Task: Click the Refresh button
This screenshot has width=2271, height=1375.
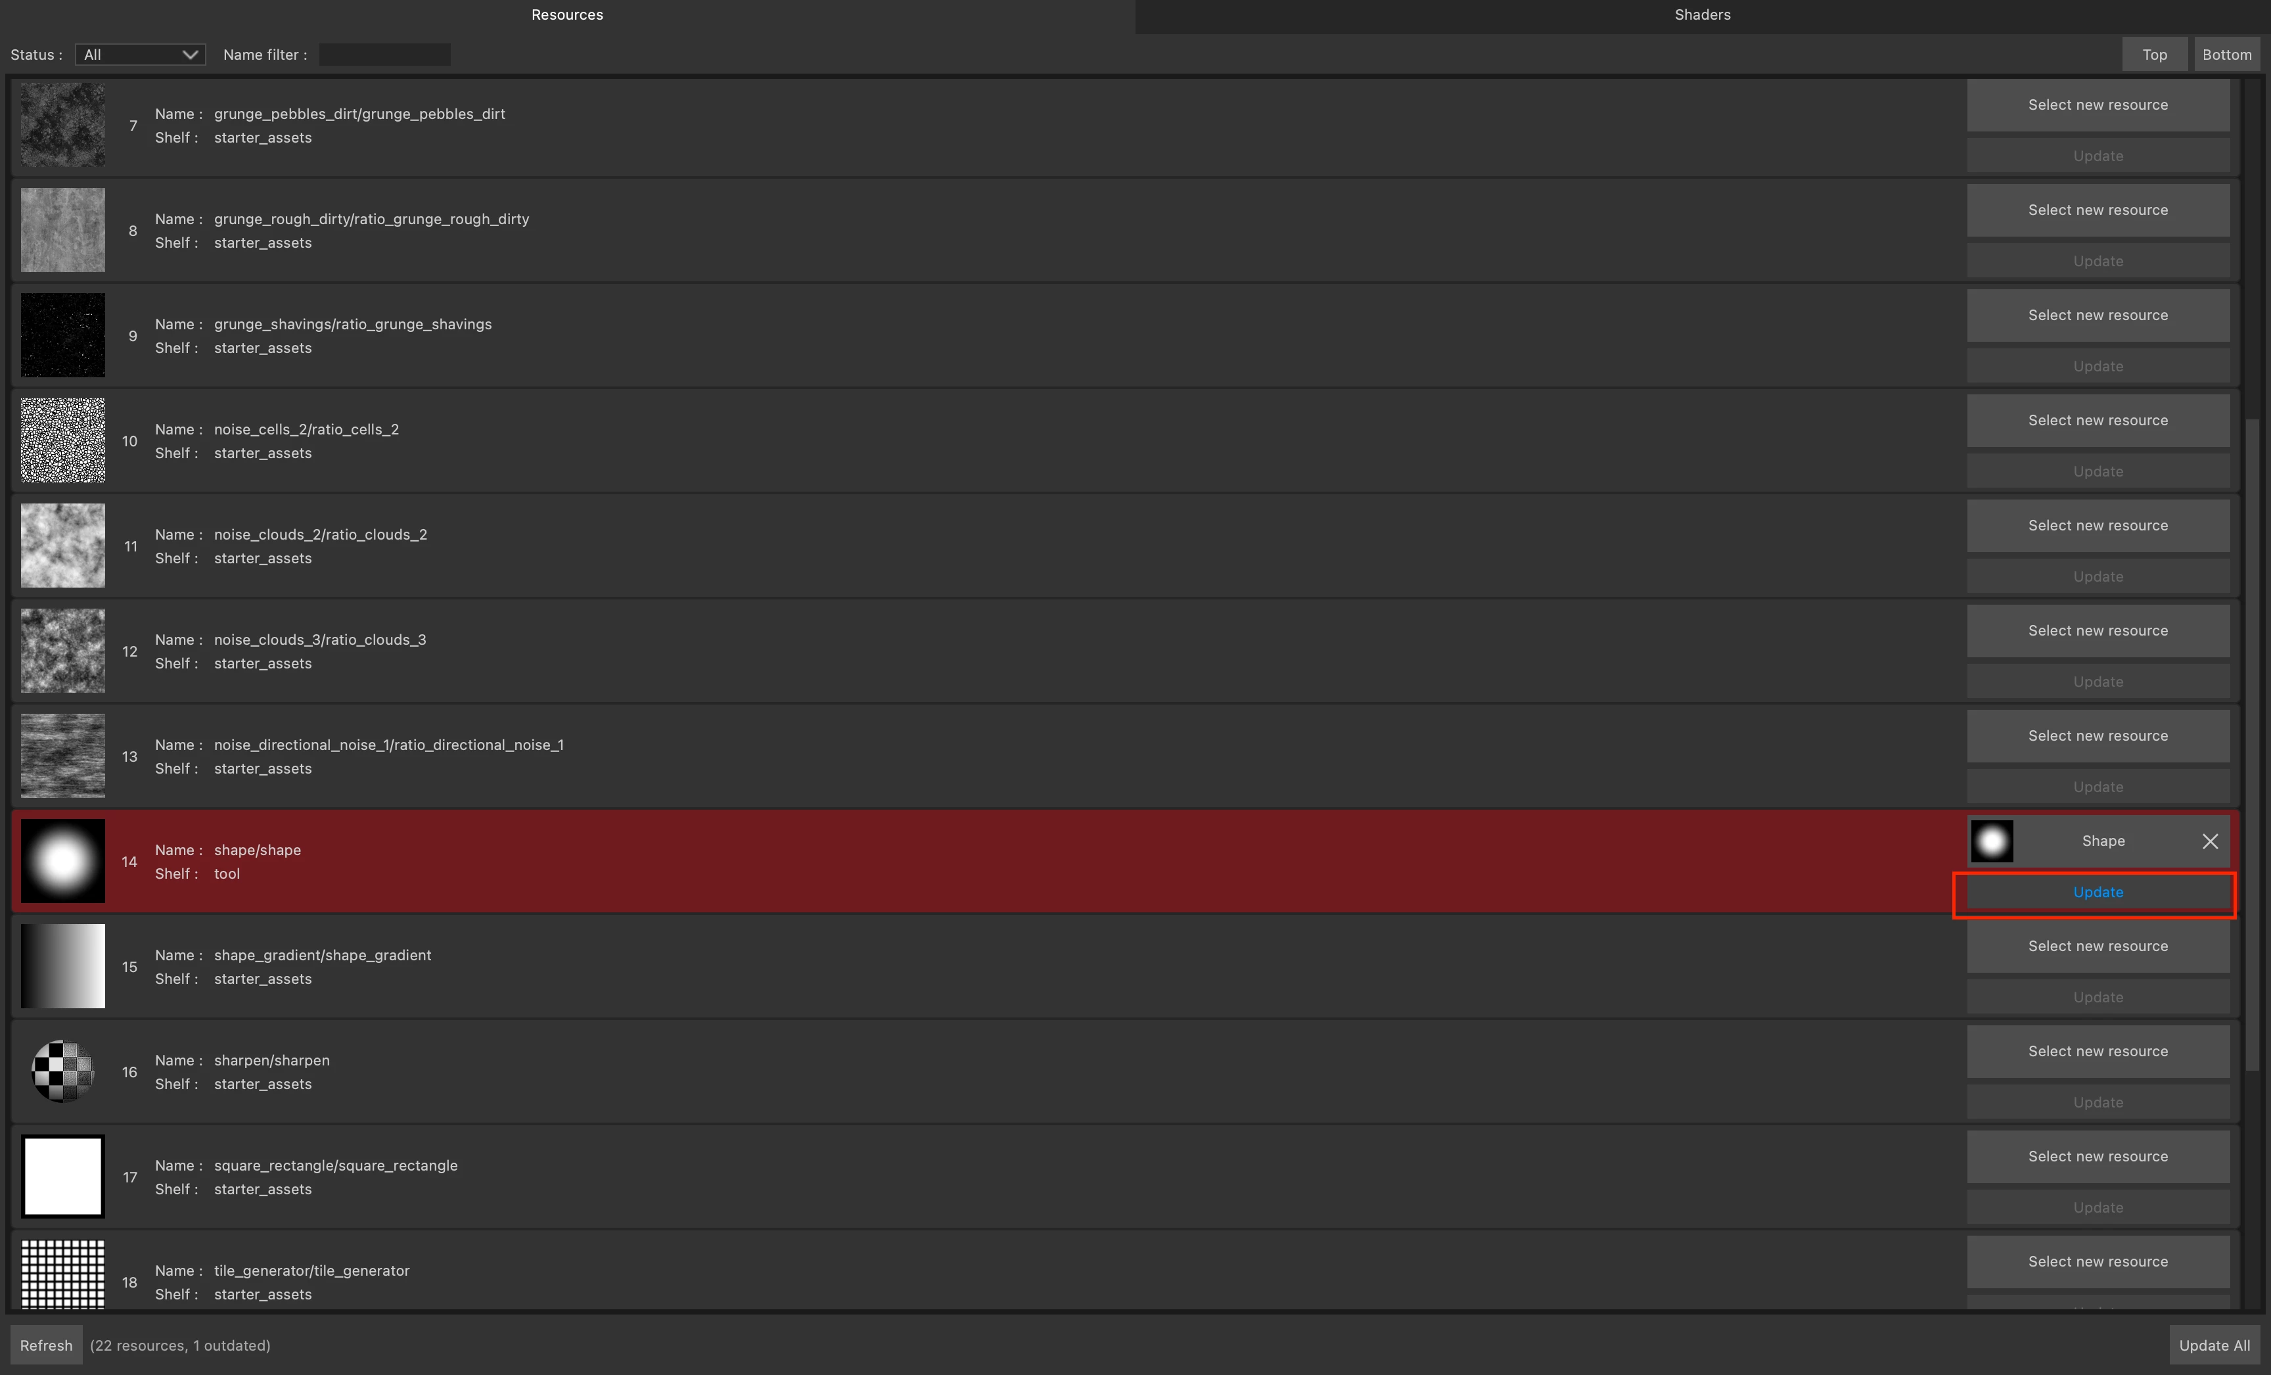Action: [x=46, y=1345]
